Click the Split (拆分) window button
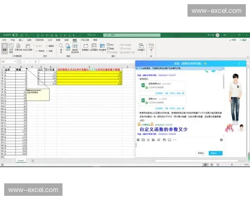 [x=110, y=45]
